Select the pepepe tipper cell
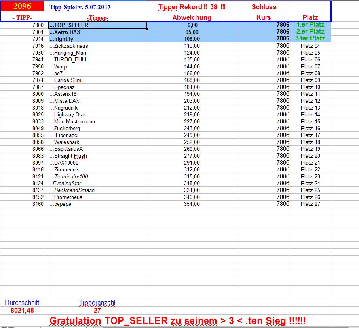This screenshot has height=328, width=359. pyautogui.click(x=97, y=204)
